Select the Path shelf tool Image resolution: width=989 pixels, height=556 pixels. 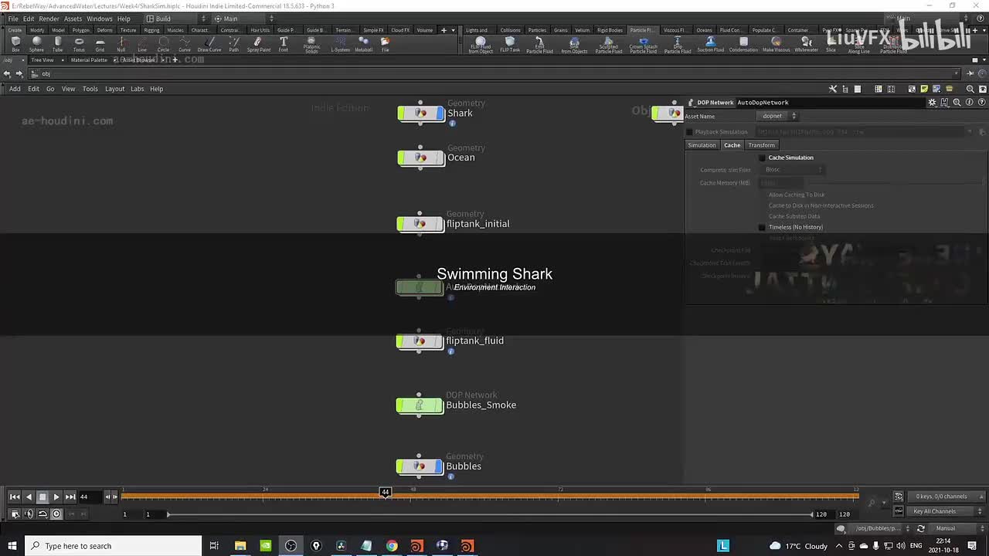click(233, 44)
